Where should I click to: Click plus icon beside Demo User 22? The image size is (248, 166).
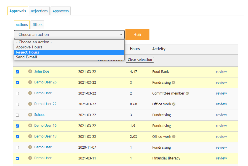pos(30,104)
